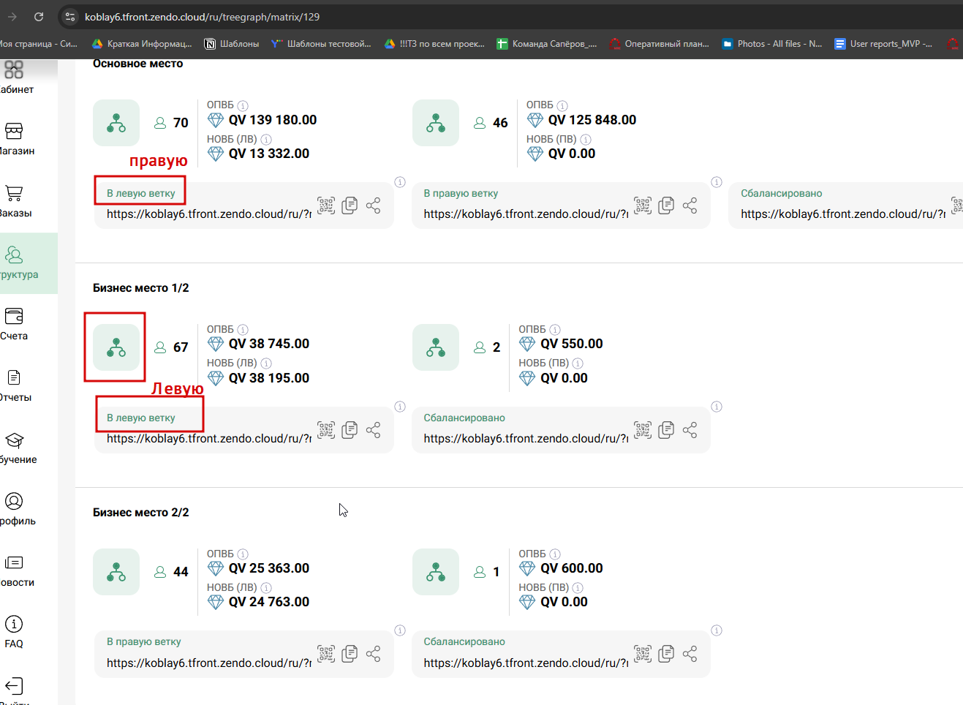
Task: Click info icon next to ОПВБ QV 25 363.00
Action: coord(243,554)
